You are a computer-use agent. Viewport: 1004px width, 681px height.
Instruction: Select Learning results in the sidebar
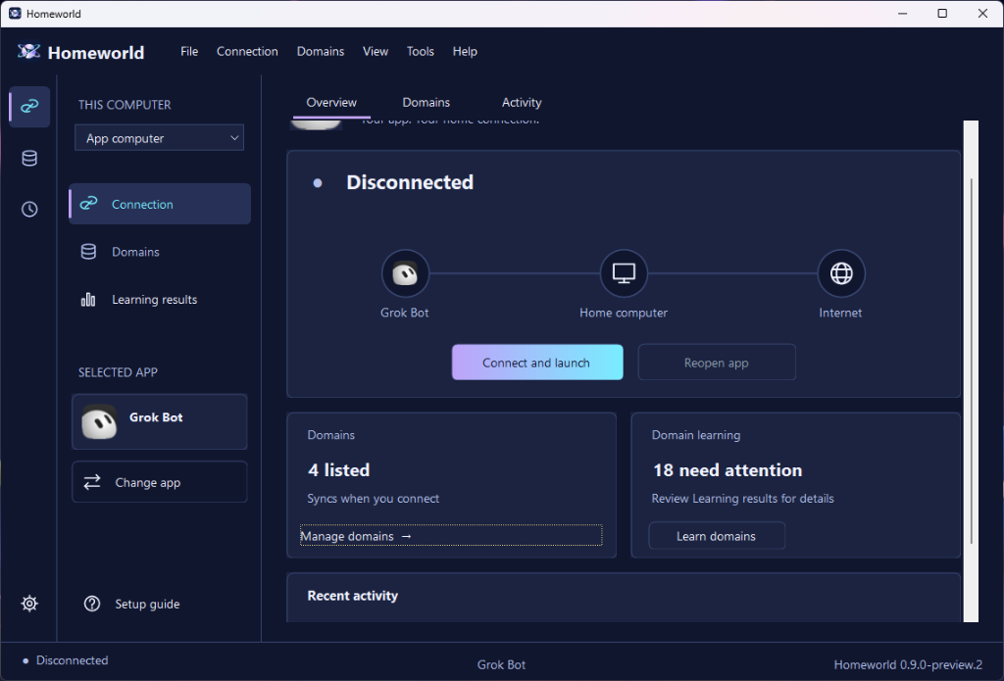point(160,300)
